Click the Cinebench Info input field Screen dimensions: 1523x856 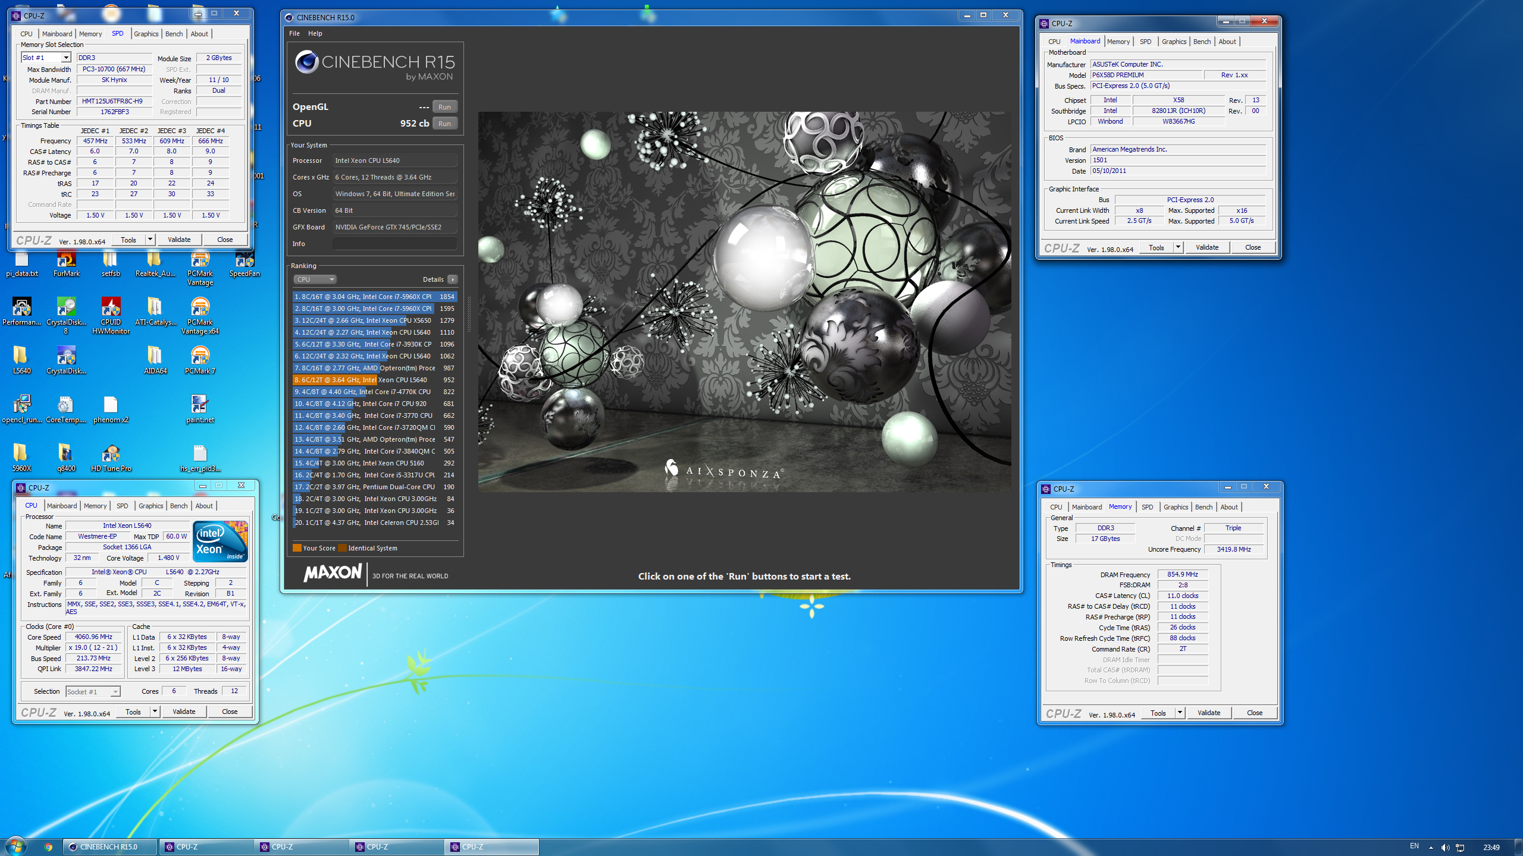coord(394,244)
